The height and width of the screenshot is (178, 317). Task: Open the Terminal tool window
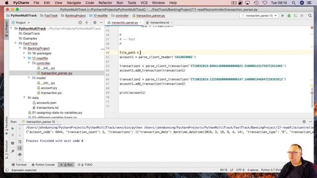(x=19, y=165)
